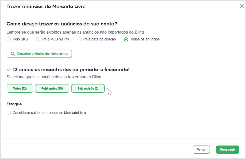Click the Pelo MLB ou link label text

(x=56, y=39)
